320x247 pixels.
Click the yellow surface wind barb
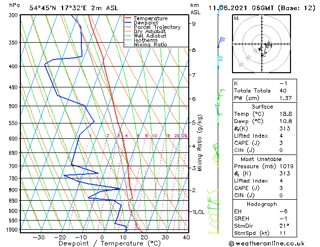tap(213, 232)
